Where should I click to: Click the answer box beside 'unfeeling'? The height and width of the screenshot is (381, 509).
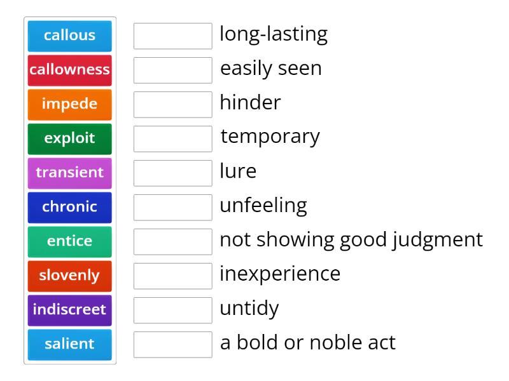click(x=172, y=207)
